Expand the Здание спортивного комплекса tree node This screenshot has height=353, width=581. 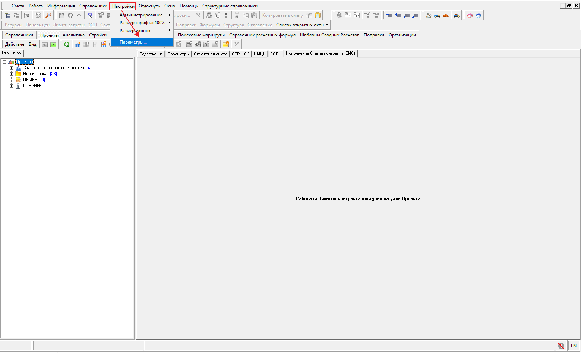pos(11,68)
